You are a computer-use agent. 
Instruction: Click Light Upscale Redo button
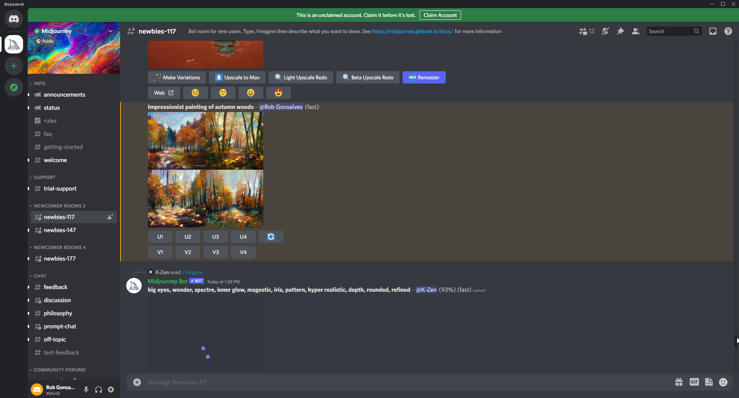tap(301, 77)
